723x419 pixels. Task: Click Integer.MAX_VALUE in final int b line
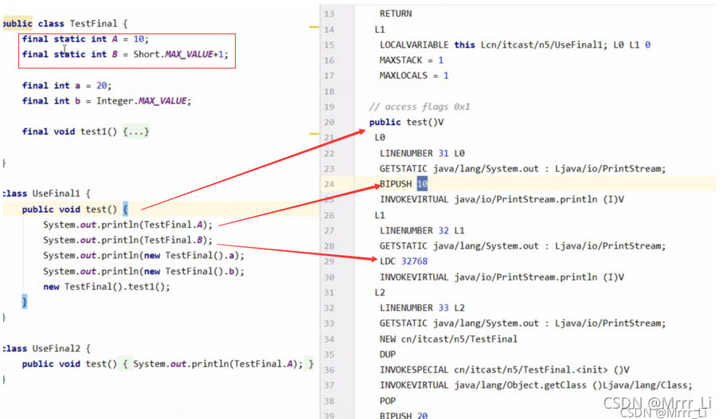141,101
